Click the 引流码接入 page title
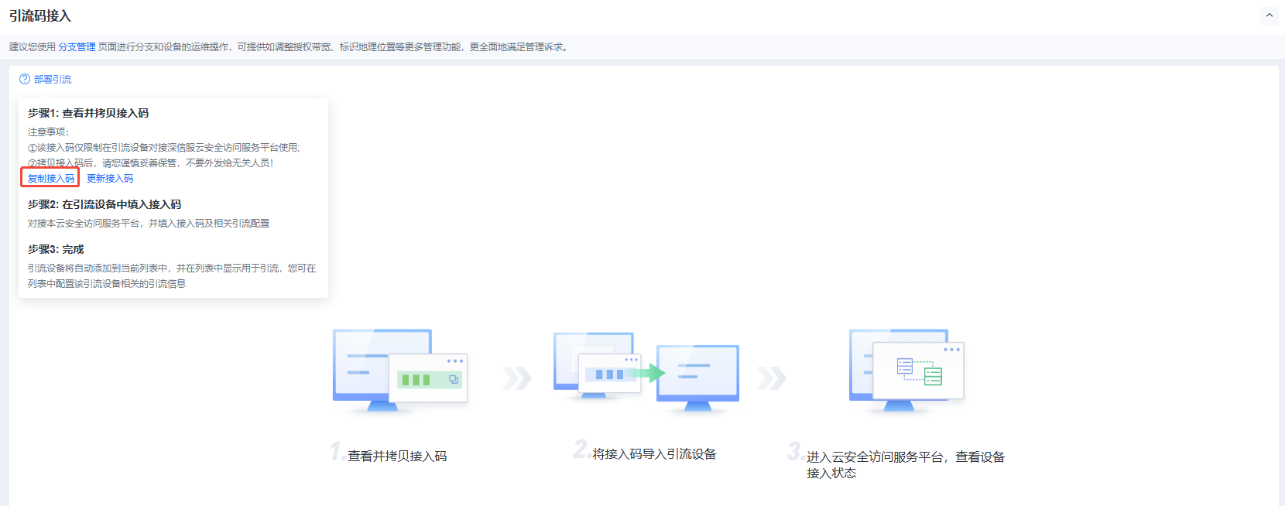 pyautogui.click(x=40, y=16)
